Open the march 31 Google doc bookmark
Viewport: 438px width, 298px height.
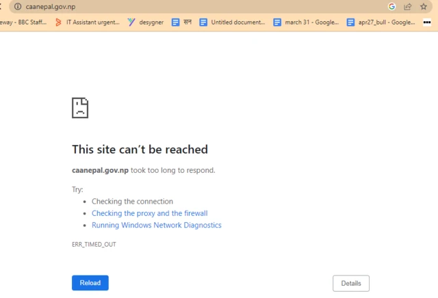coord(305,23)
